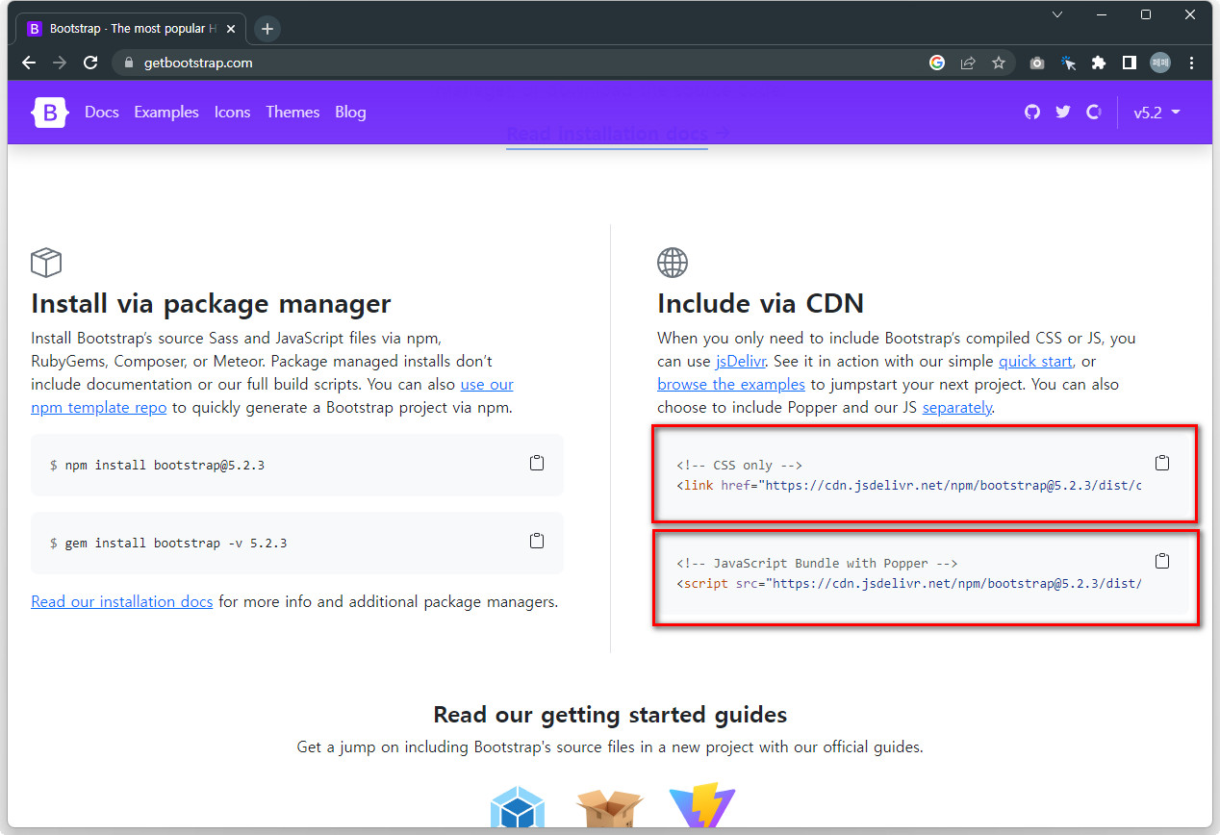Click the Bootstrap logo in navbar
Screen dimensions: 1220x835
pyautogui.click(x=50, y=113)
